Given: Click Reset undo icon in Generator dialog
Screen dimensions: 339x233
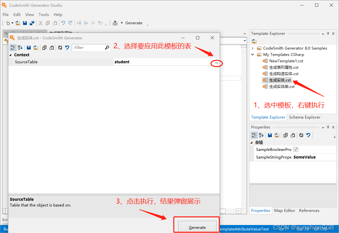Looking at the screenshot, I should coord(67,48).
